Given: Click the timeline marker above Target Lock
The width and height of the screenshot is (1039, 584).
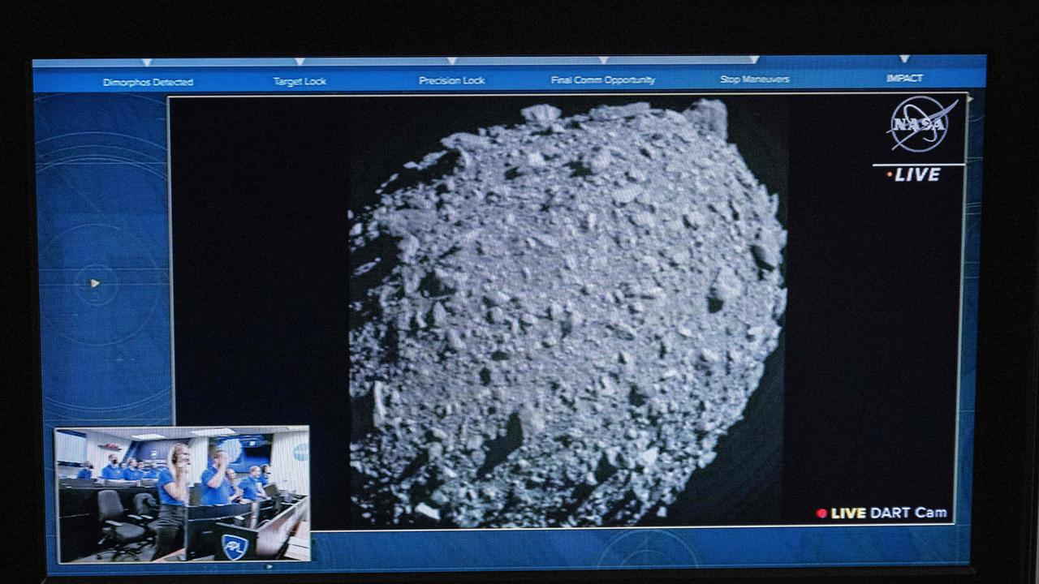Looking at the screenshot, I should pos(300,62).
